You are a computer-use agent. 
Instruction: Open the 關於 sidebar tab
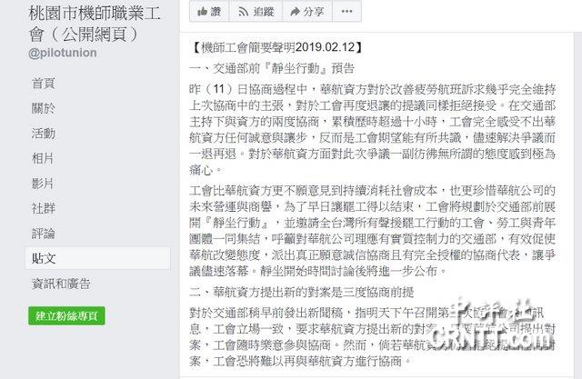[44, 108]
